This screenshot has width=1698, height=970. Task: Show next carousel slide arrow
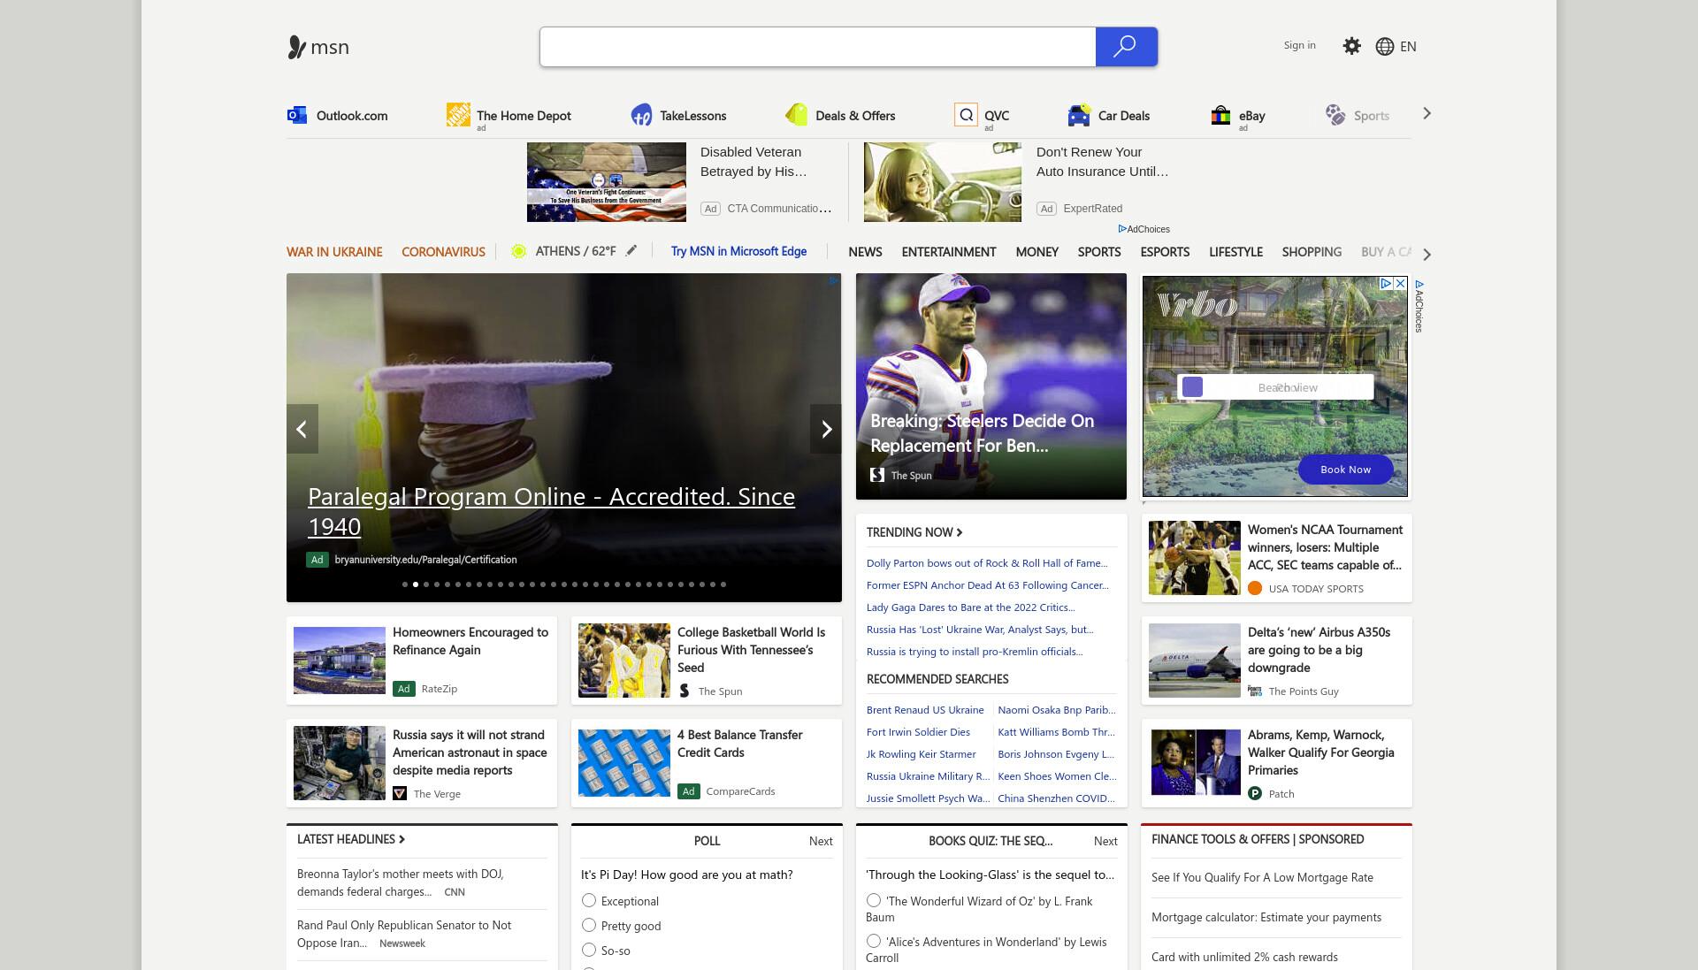tap(826, 429)
